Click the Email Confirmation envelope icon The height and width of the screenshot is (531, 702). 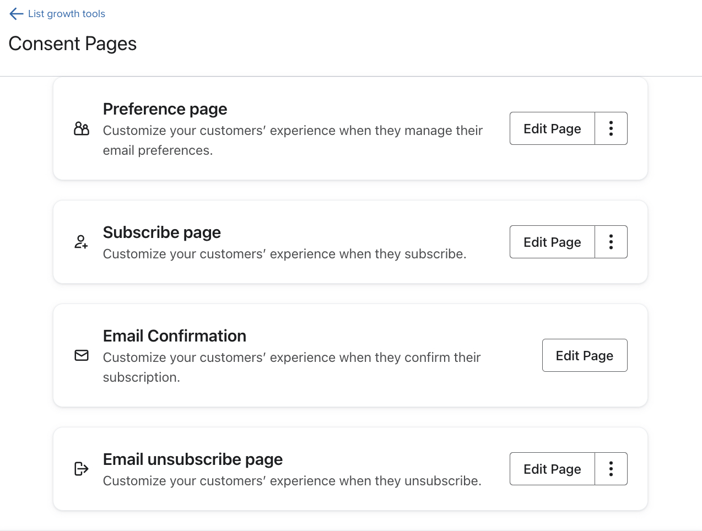point(81,355)
